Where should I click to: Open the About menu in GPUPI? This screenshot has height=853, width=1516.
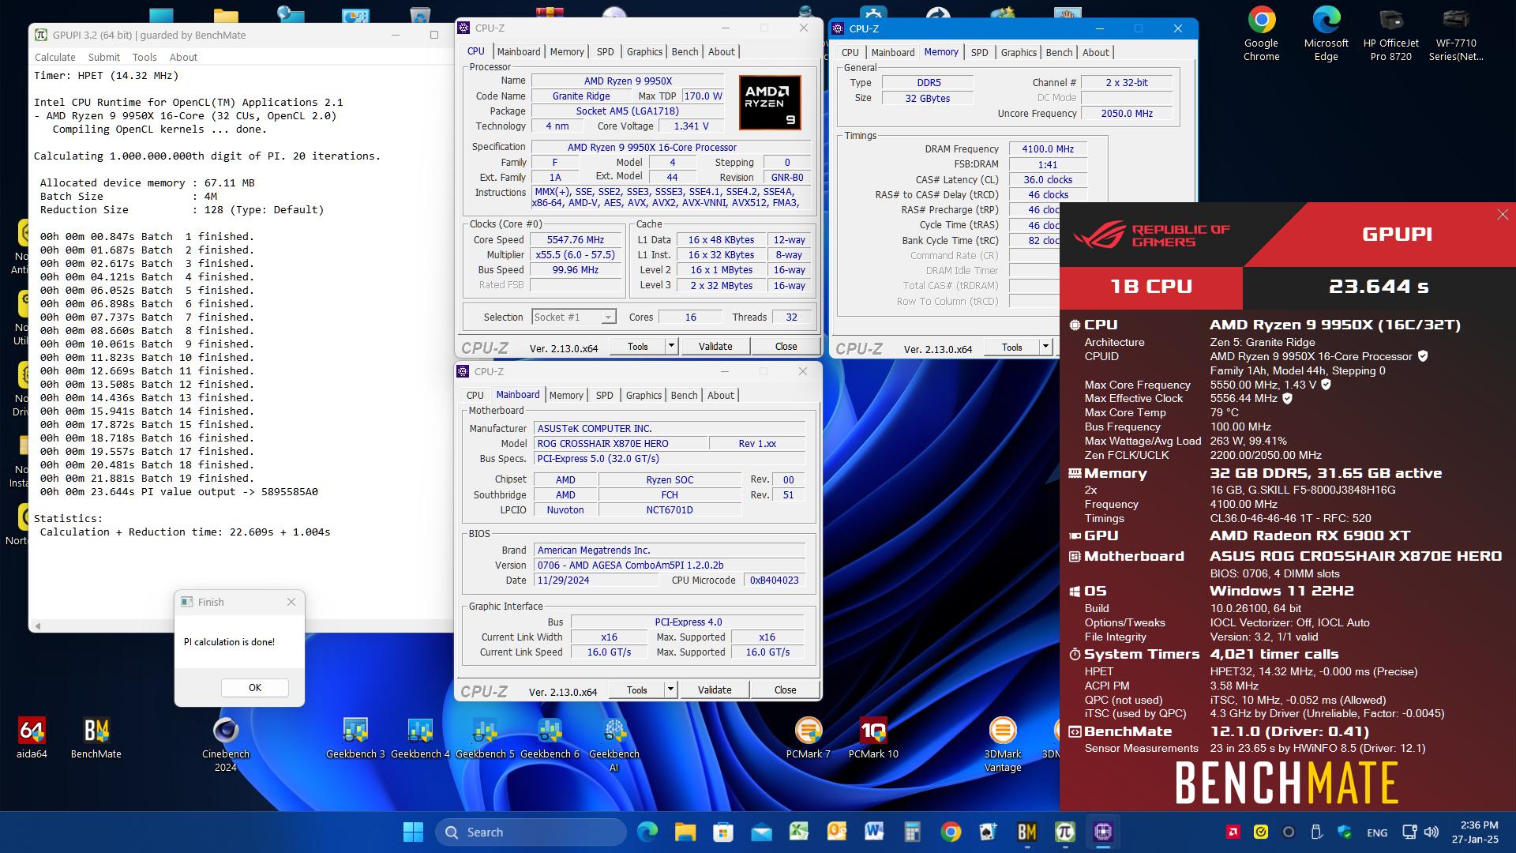click(183, 57)
